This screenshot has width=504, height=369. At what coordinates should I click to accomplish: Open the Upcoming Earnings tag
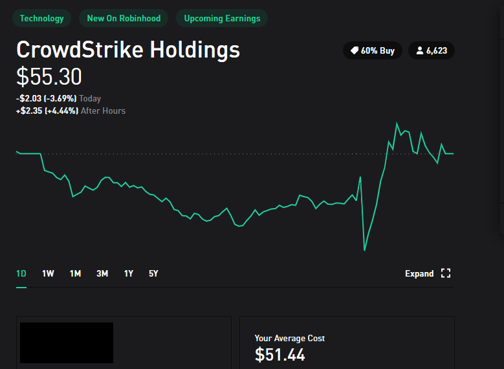tap(222, 18)
